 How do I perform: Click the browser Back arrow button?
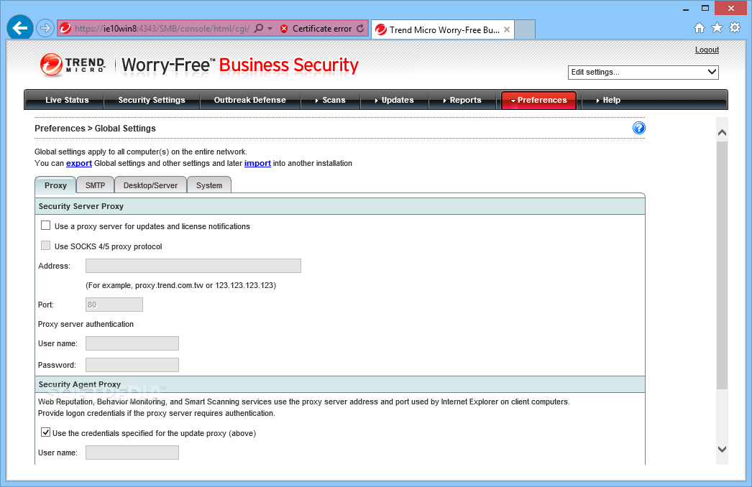point(19,28)
